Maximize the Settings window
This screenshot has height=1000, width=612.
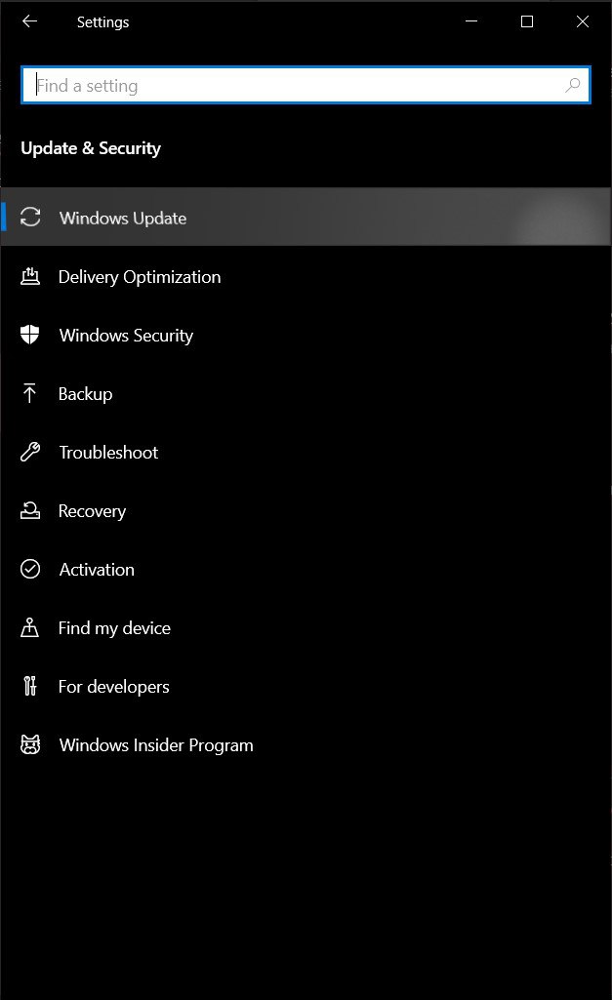(527, 21)
